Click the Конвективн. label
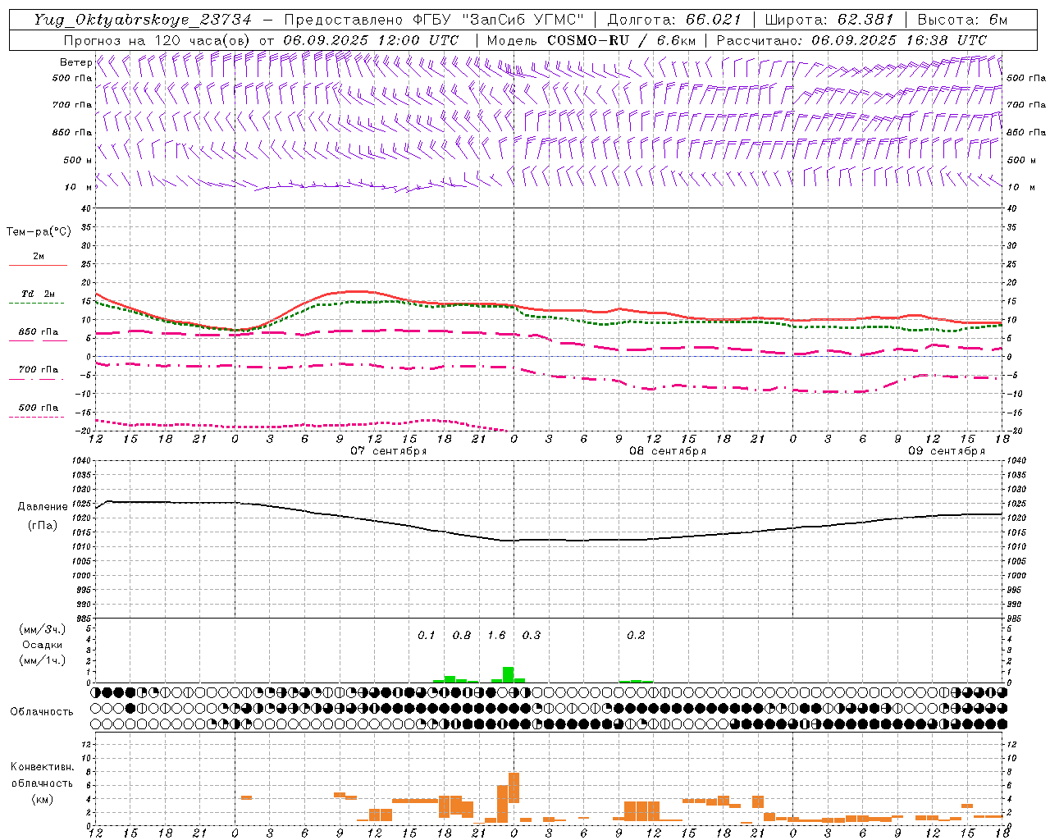Image resolution: width=1050 pixels, height=840 pixels. tap(43, 767)
